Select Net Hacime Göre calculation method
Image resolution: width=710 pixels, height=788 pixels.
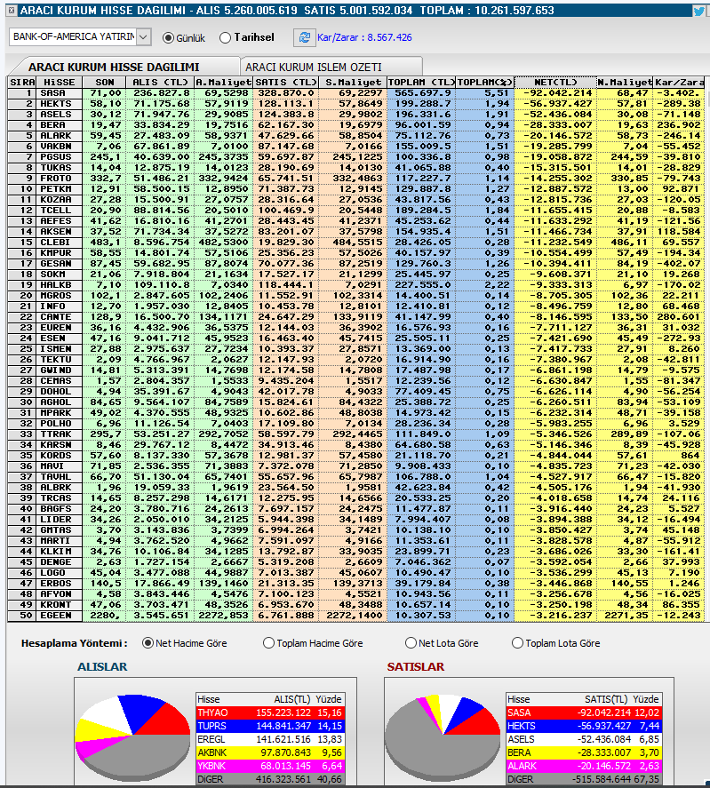148,643
